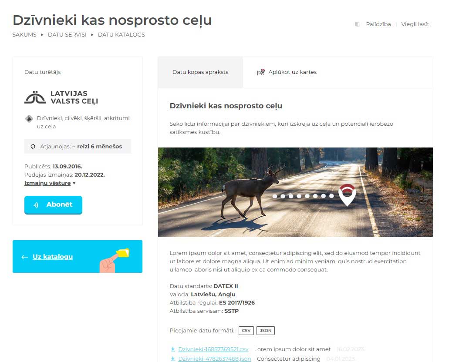Open the Palīdzība help link
449x362 pixels.
click(378, 24)
